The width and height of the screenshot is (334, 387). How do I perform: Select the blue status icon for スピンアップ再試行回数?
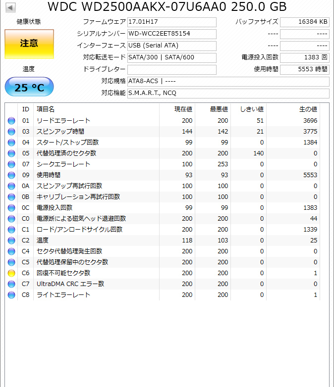tap(11, 186)
